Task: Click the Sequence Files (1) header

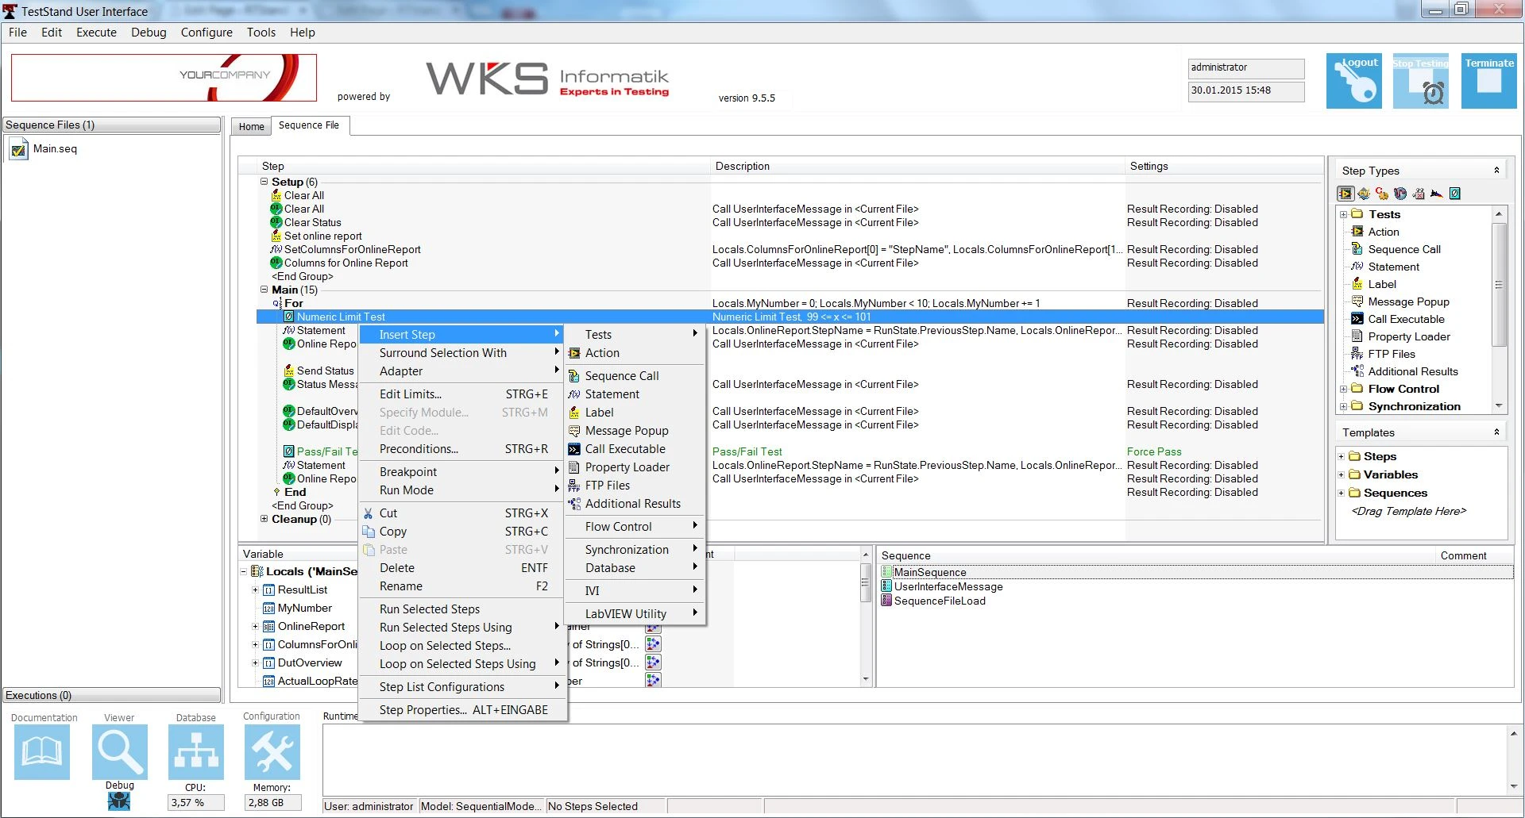Action: [111, 125]
